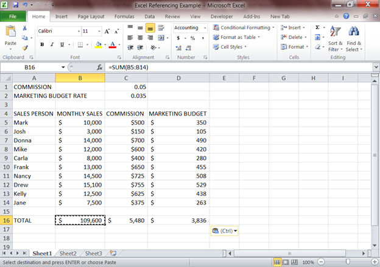Toggle Align Text Right

pos(150,38)
